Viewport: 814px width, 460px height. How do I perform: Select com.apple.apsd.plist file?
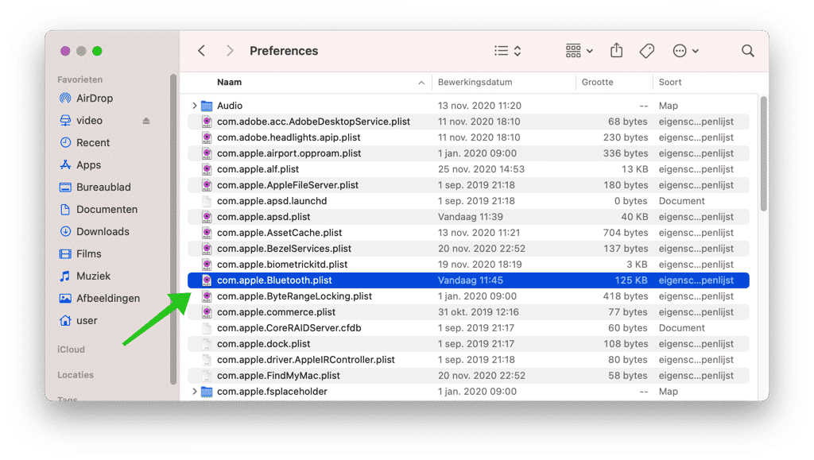click(x=468, y=217)
